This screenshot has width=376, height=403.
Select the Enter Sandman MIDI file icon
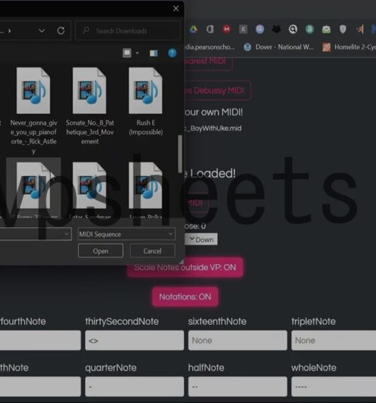(89, 185)
